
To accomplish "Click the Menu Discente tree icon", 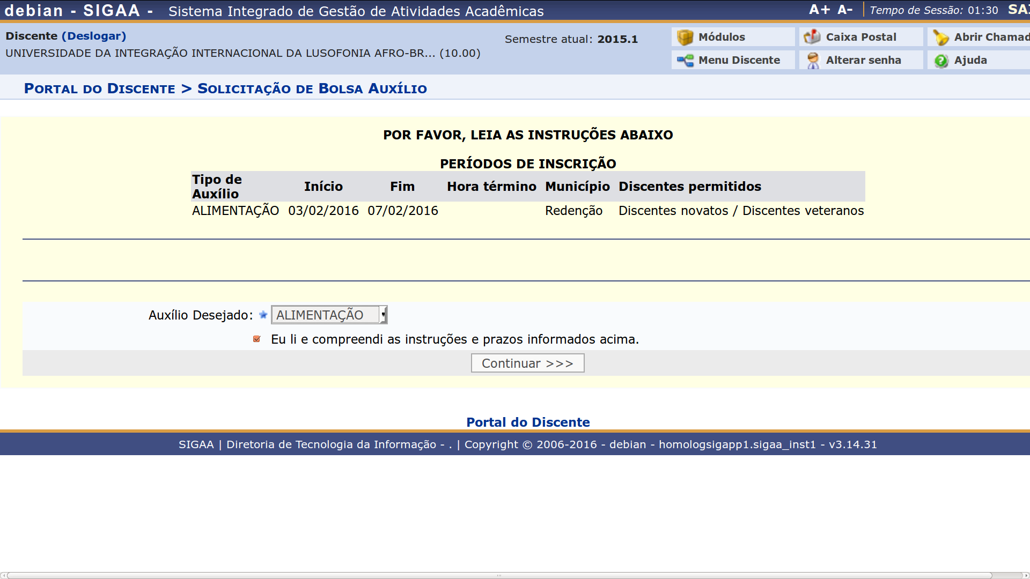I will [x=685, y=61].
